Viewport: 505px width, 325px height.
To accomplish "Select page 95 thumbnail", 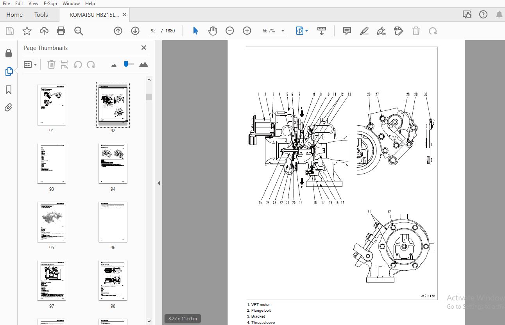I will pos(52,222).
